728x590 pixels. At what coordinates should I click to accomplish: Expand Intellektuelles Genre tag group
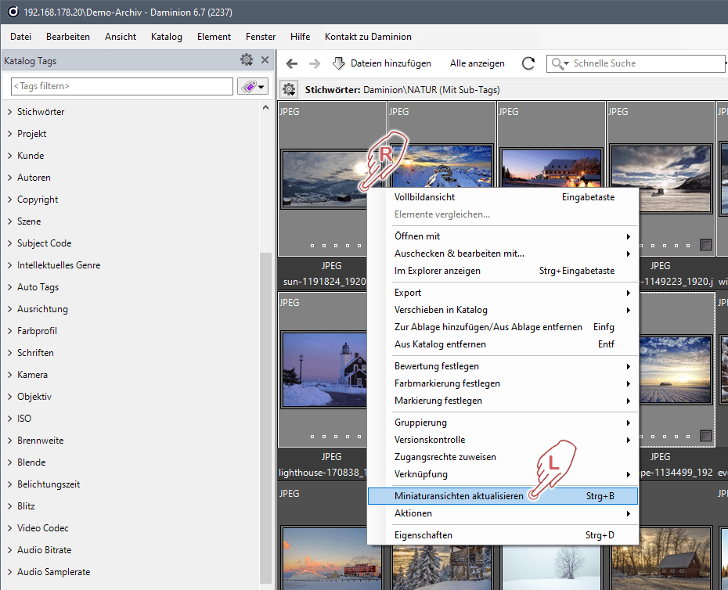point(9,265)
